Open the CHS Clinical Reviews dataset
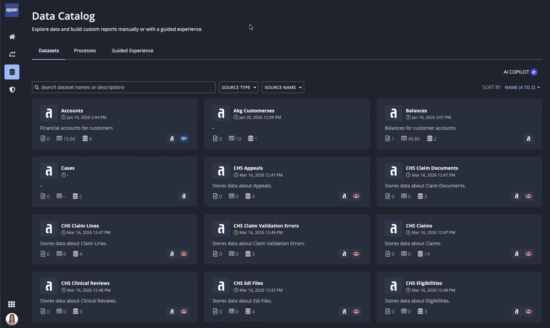The image size is (550, 328). point(85,283)
